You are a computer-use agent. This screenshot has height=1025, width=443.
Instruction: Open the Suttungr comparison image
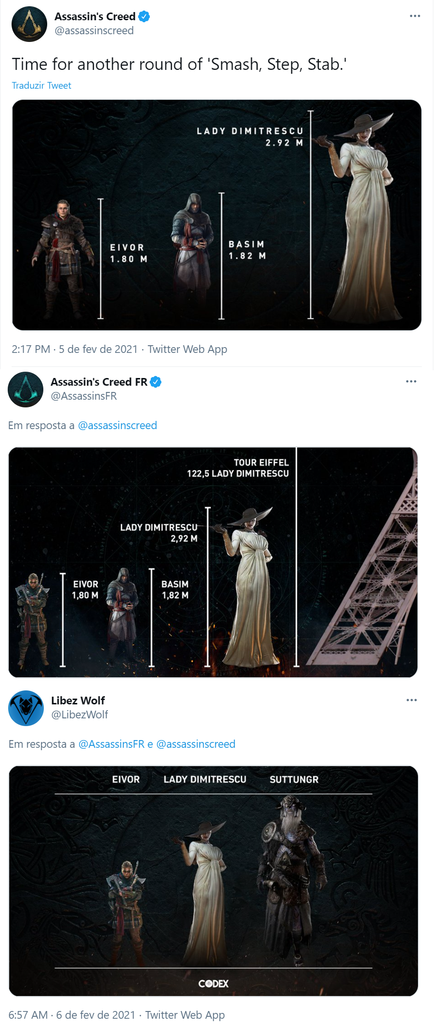(213, 881)
